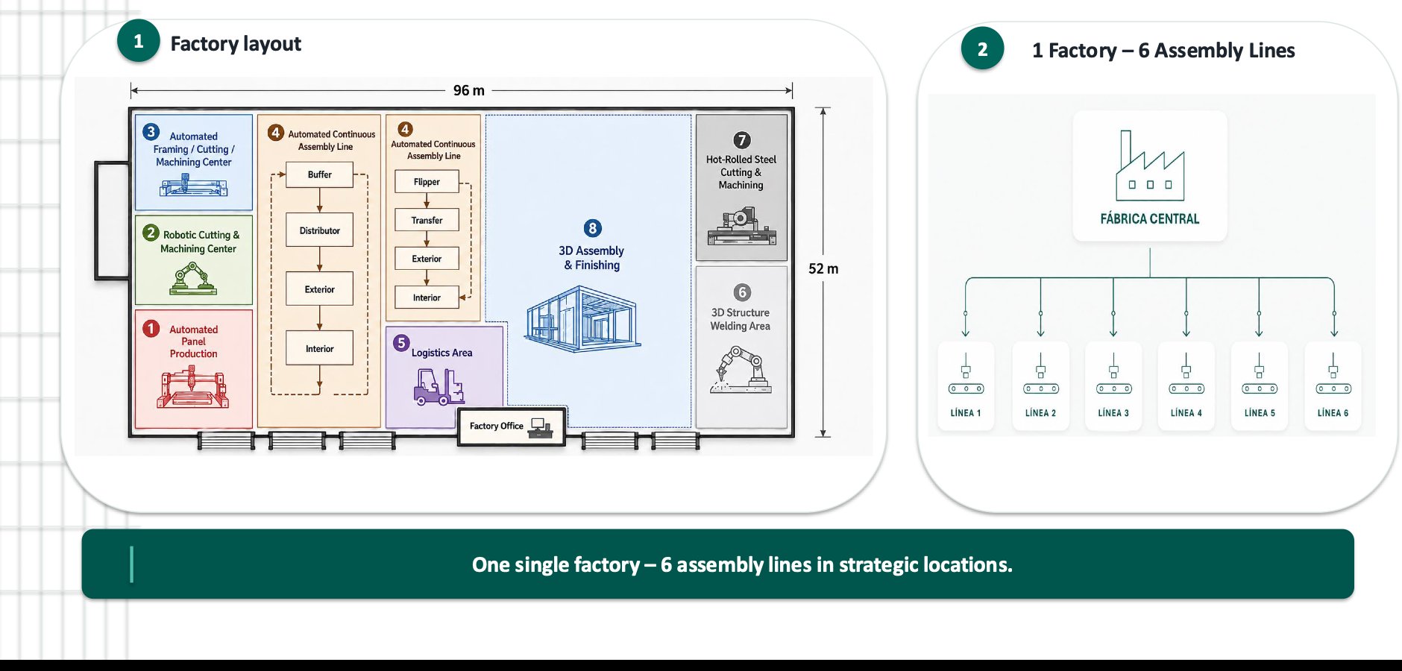The height and width of the screenshot is (671, 1402).
Task: Click the red panel production machine icon
Action: click(192, 387)
